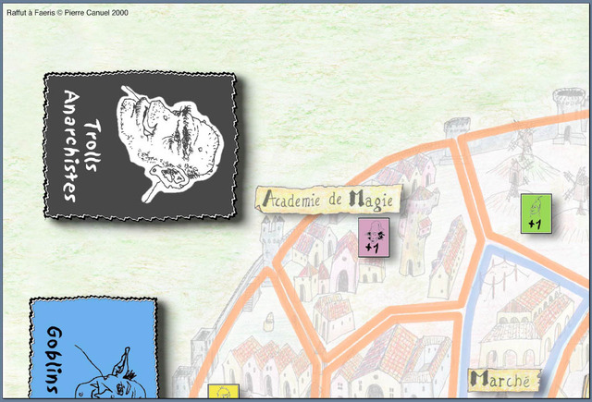The image size is (592, 402).
Task: Select the blue Goblins faction card
Action: coord(93,348)
